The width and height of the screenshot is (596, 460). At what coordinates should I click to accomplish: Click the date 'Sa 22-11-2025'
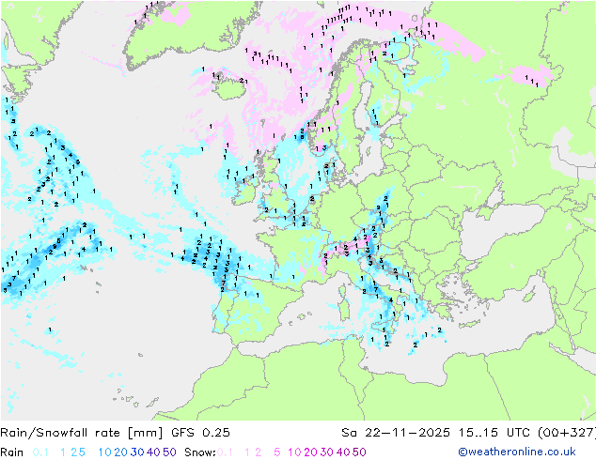(396, 433)
